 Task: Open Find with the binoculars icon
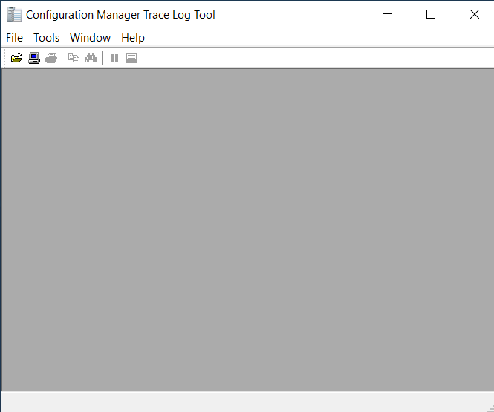click(91, 58)
